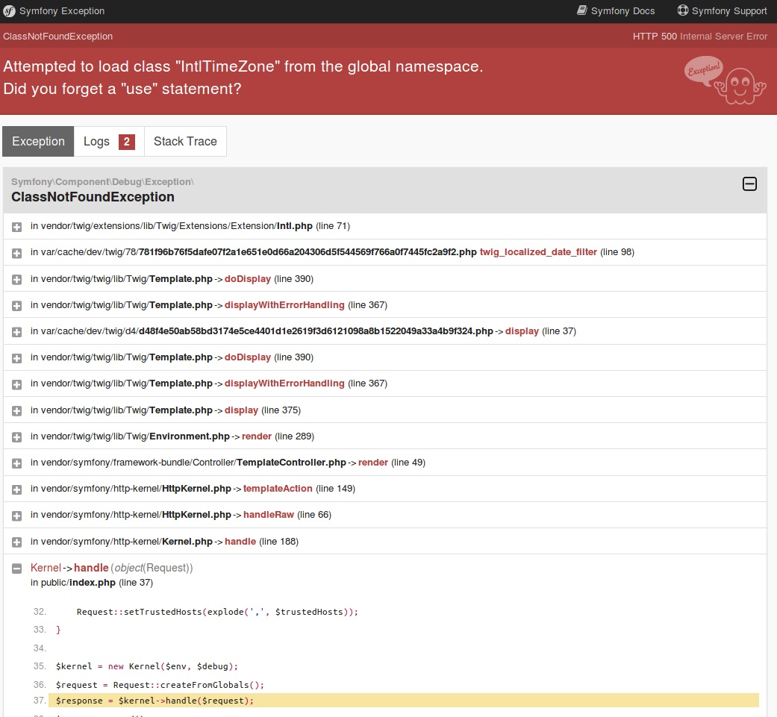777x717 pixels.
Task: Select the Exception tab
Action: point(38,142)
